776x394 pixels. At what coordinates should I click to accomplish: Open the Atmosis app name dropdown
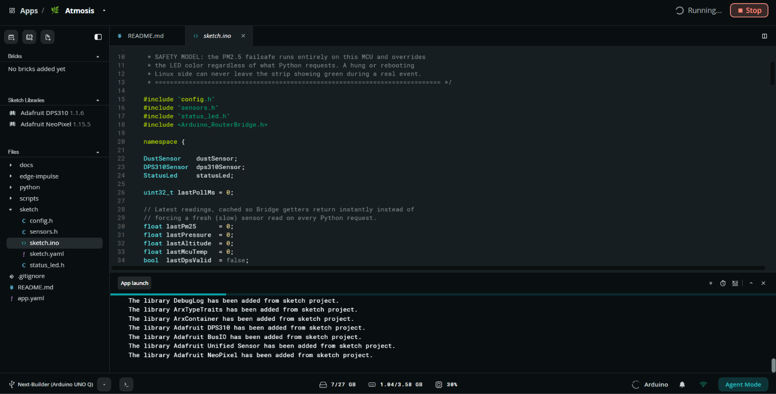104,11
